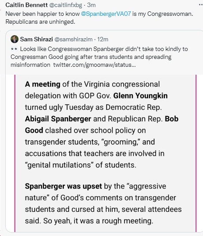Click the eyes emoji in quoted tweet
This screenshot has height=236, width=203.
click(x=15, y=49)
